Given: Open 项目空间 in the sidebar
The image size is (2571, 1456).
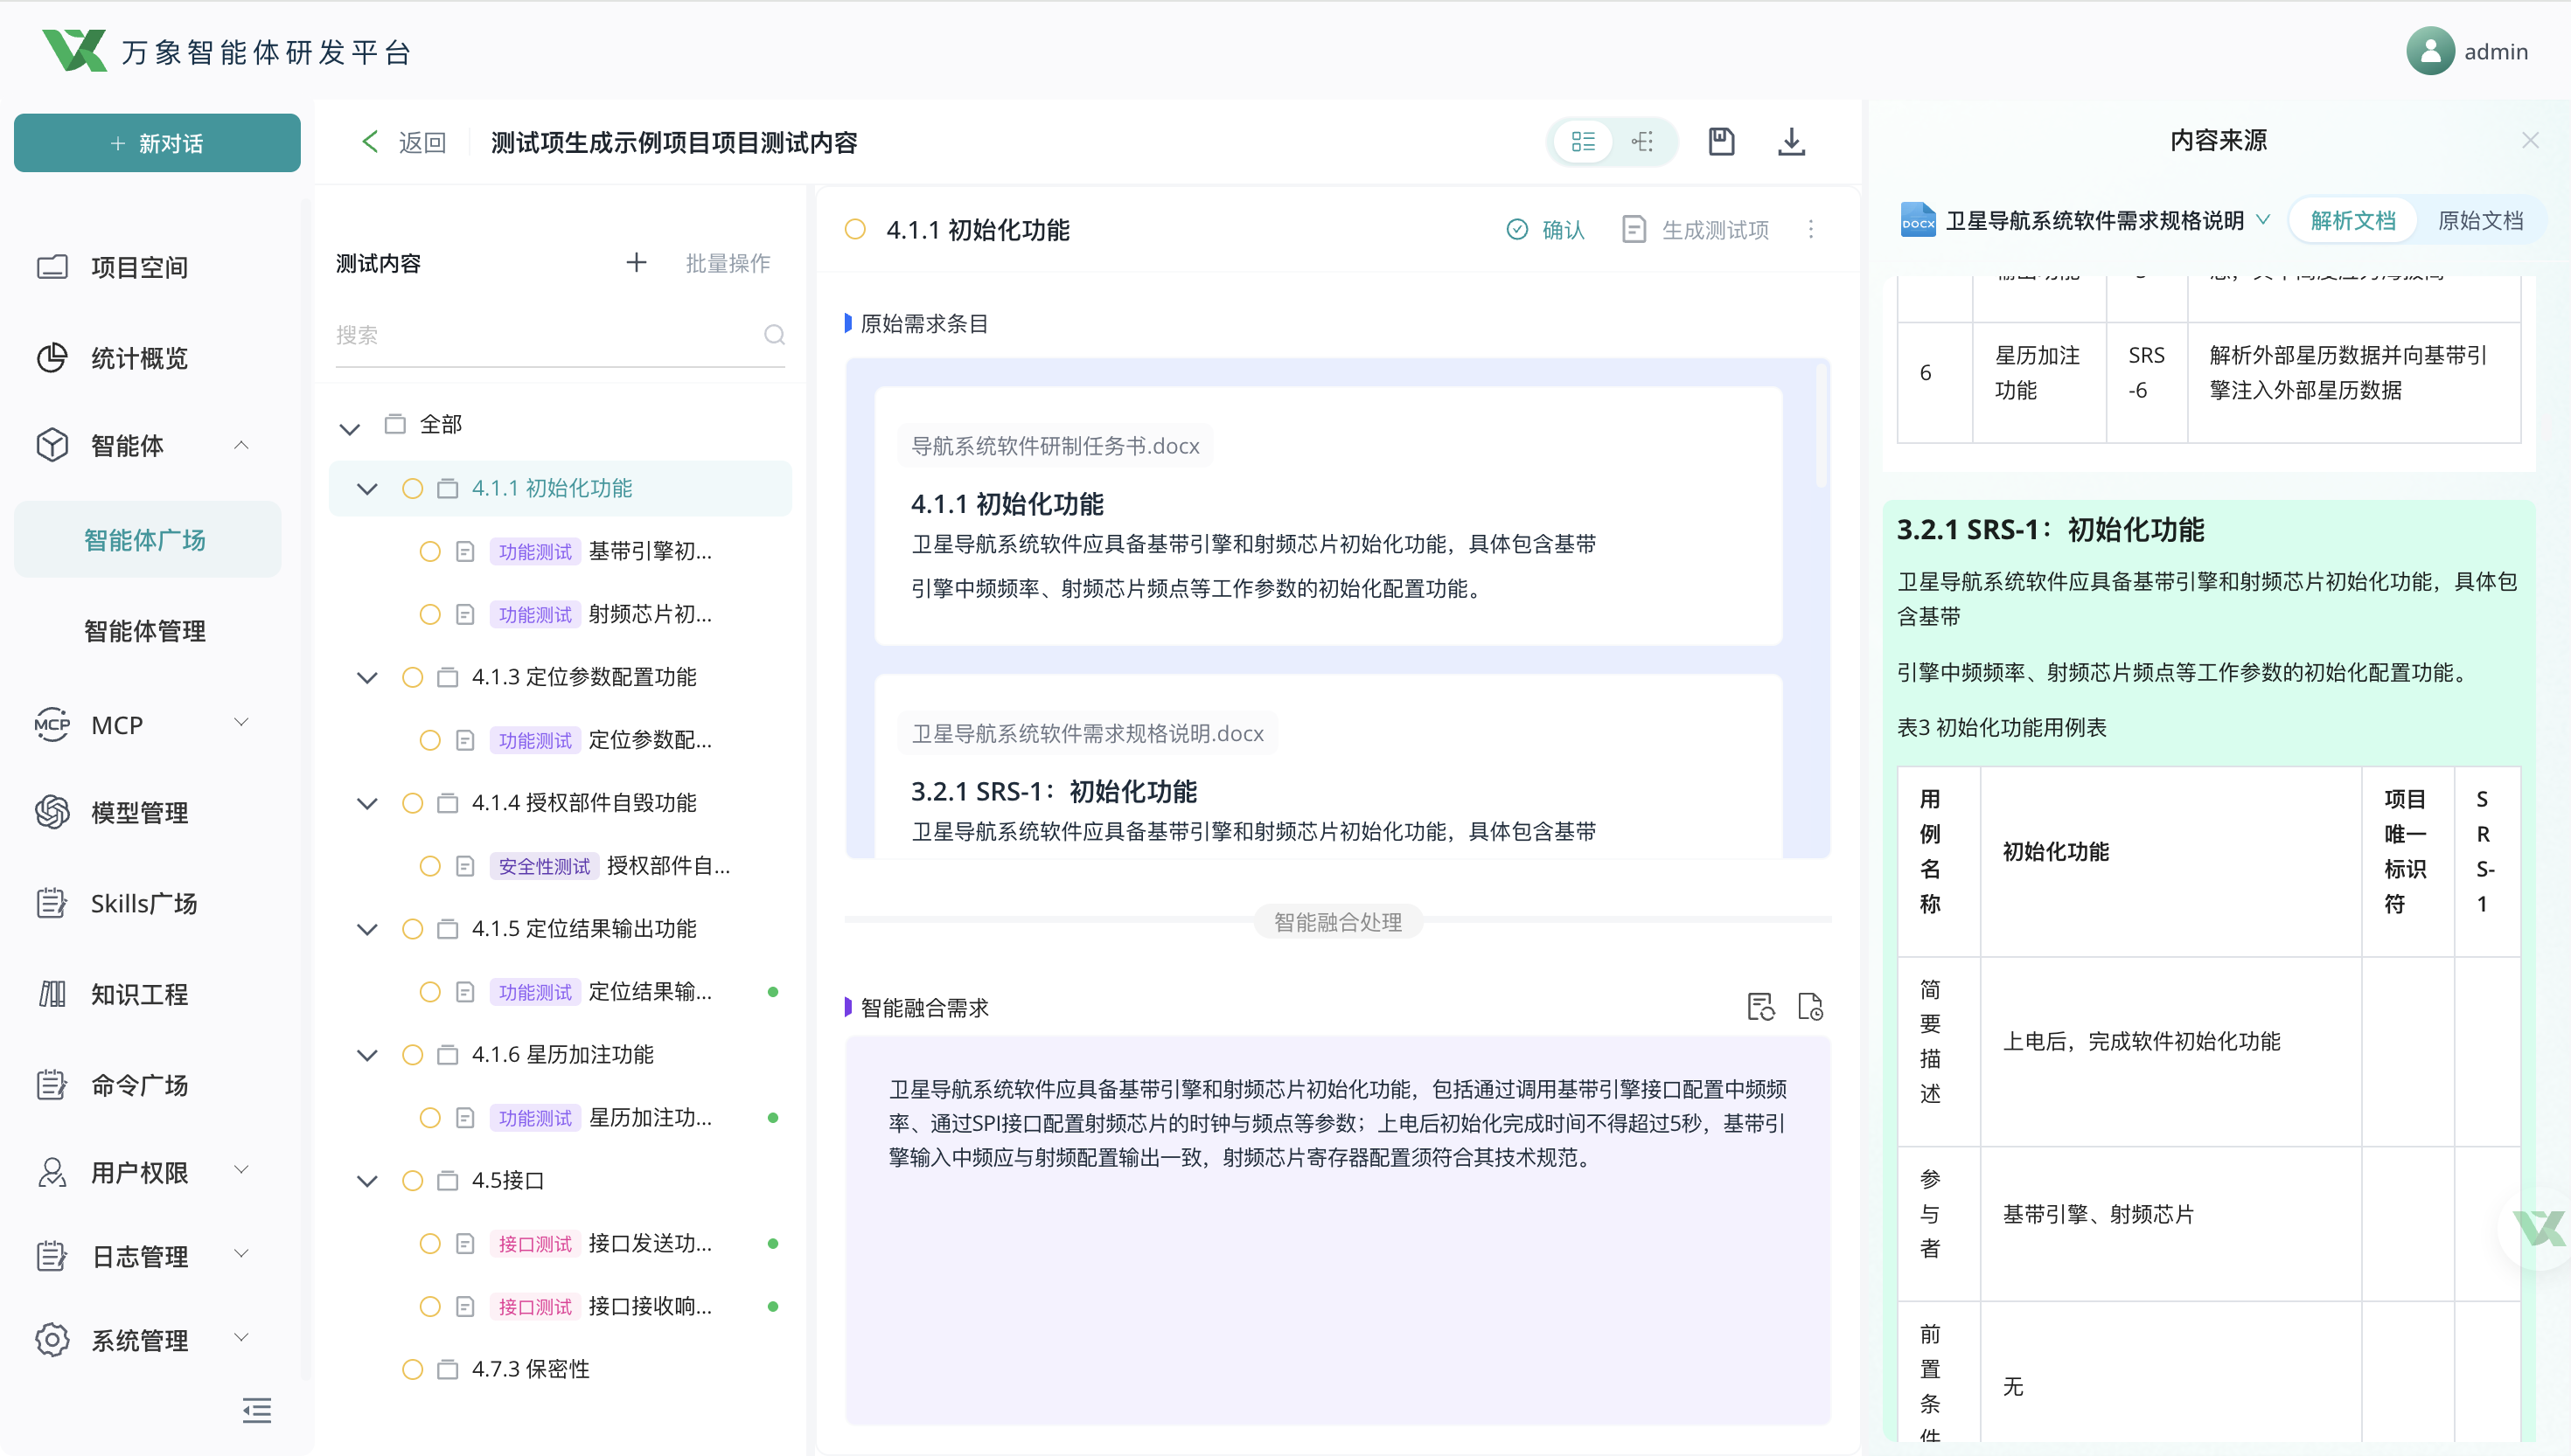Looking at the screenshot, I should point(140,267).
